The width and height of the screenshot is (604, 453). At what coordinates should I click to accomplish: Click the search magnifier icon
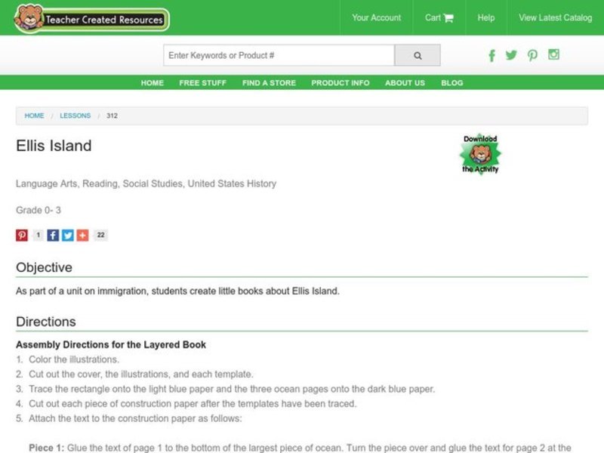click(418, 54)
